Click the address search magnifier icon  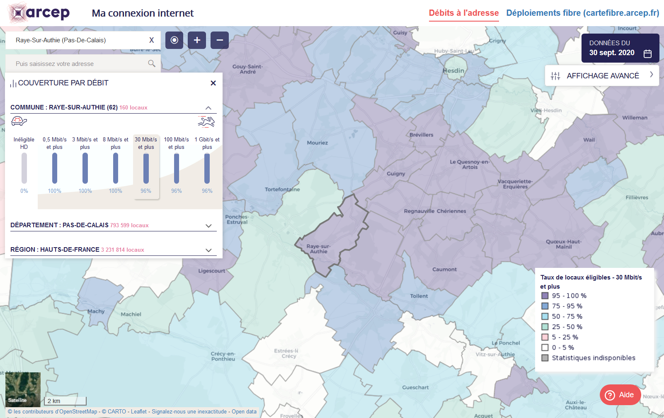click(x=152, y=63)
